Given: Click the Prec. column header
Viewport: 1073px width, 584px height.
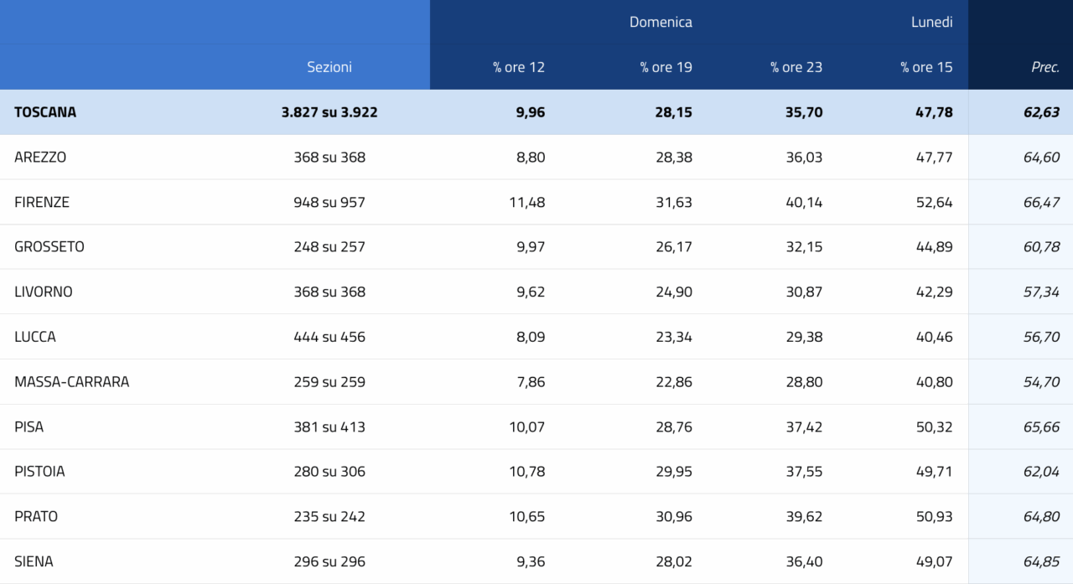Looking at the screenshot, I should coord(1045,67).
